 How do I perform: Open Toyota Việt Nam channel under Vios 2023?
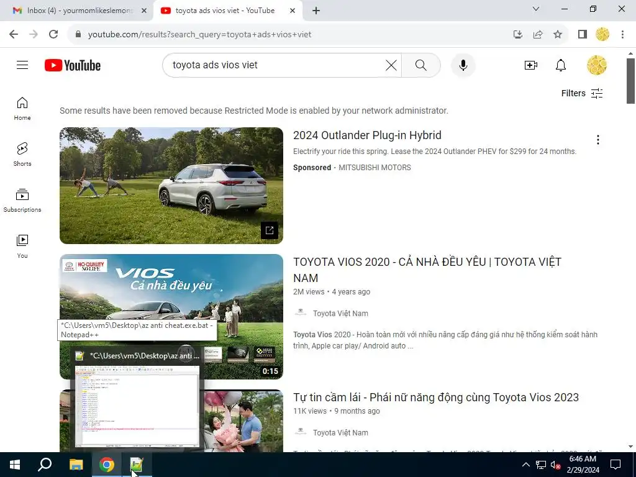(x=340, y=433)
